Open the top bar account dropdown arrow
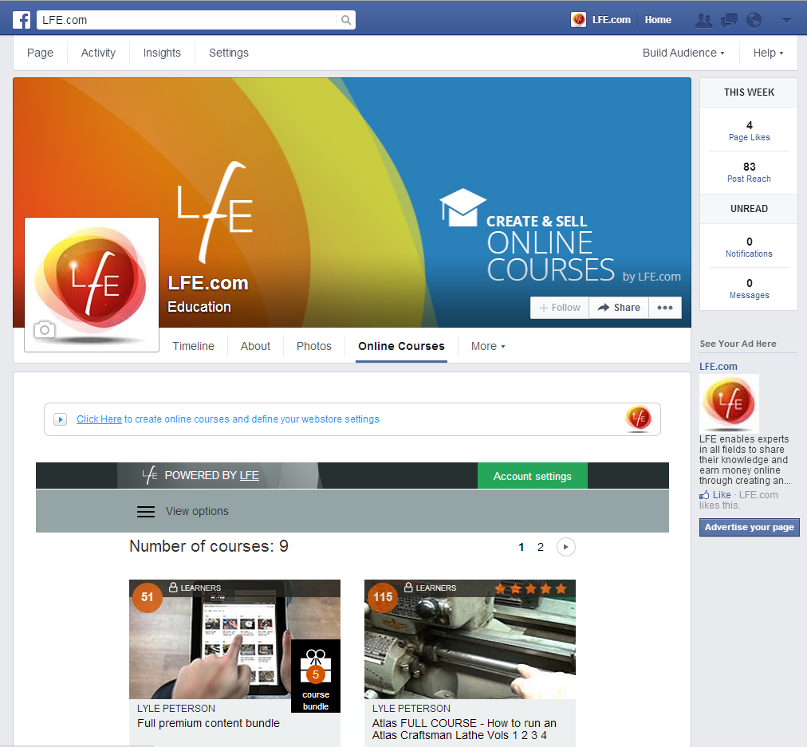807x747 pixels. pos(786,21)
